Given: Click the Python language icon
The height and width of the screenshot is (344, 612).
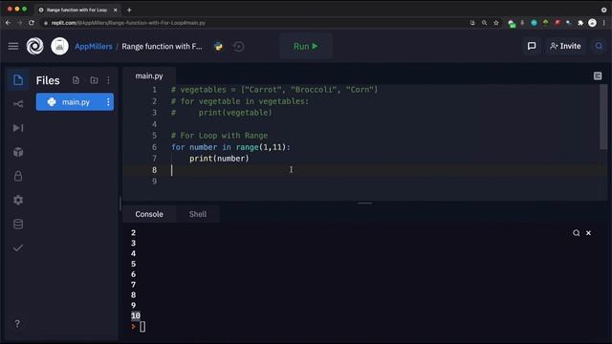Looking at the screenshot, I should 219,47.
